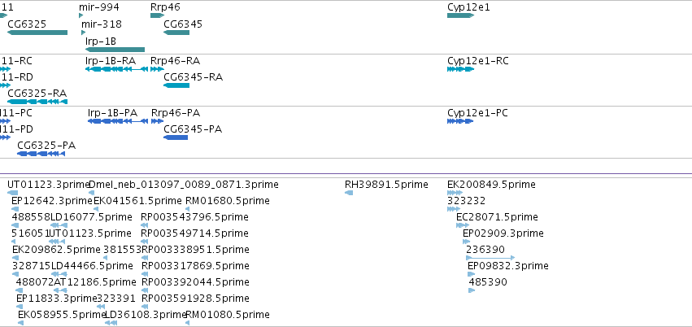Click the RP003317869.5prime EST label
The image size is (692, 327).
pyautogui.click(x=195, y=266)
